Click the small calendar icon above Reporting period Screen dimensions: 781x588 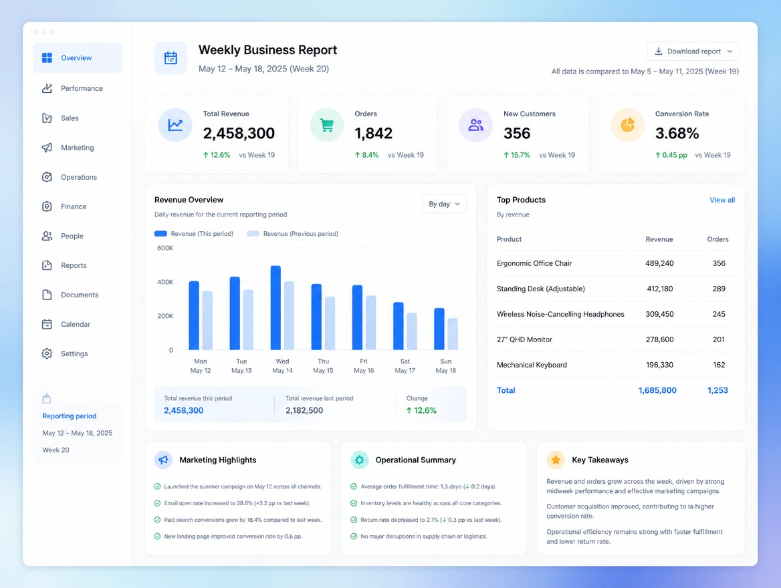click(x=47, y=398)
